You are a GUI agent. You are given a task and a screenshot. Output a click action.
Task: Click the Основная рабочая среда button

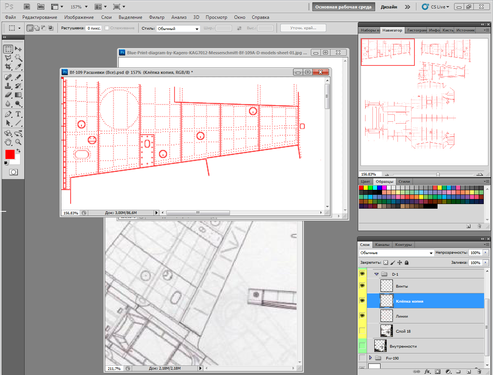343,7
